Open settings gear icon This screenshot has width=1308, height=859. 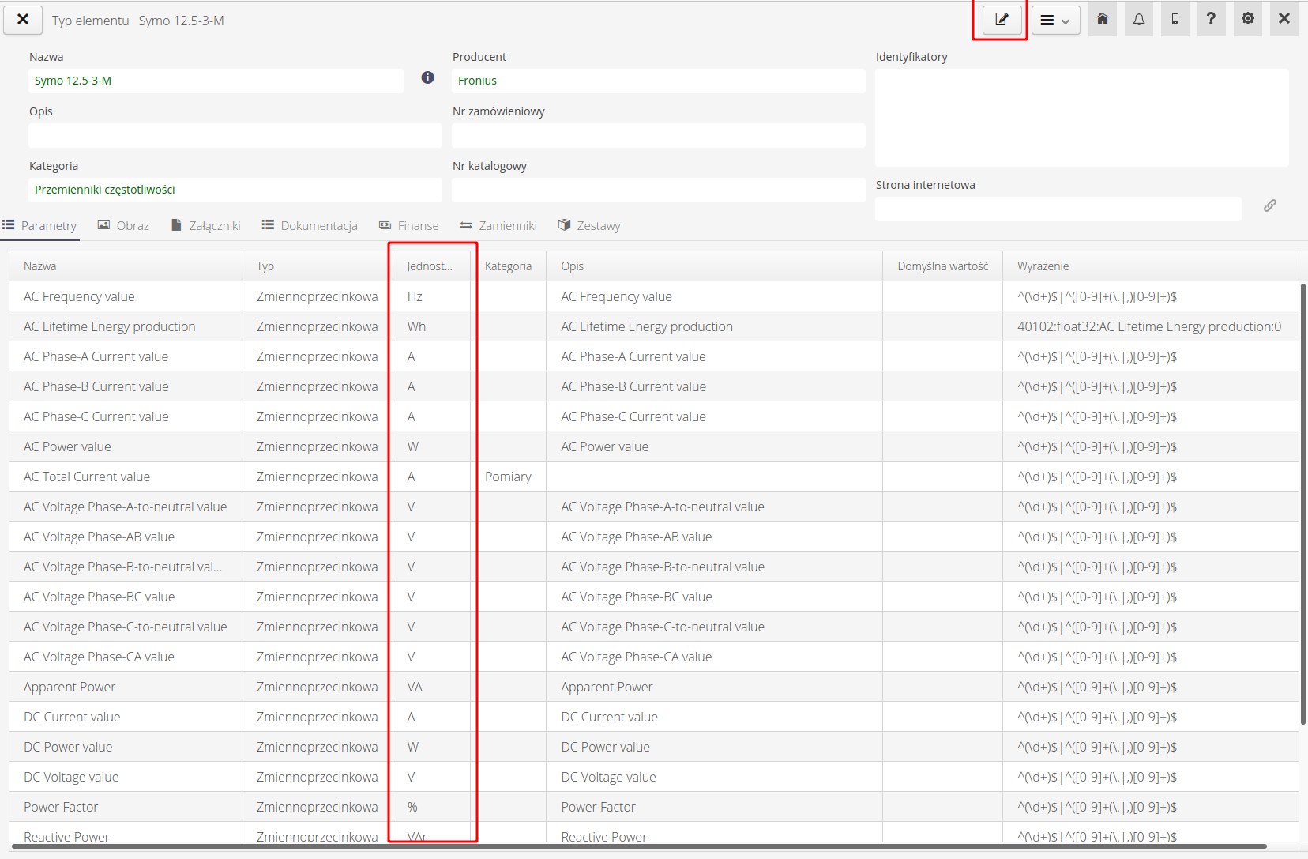pos(1248,20)
